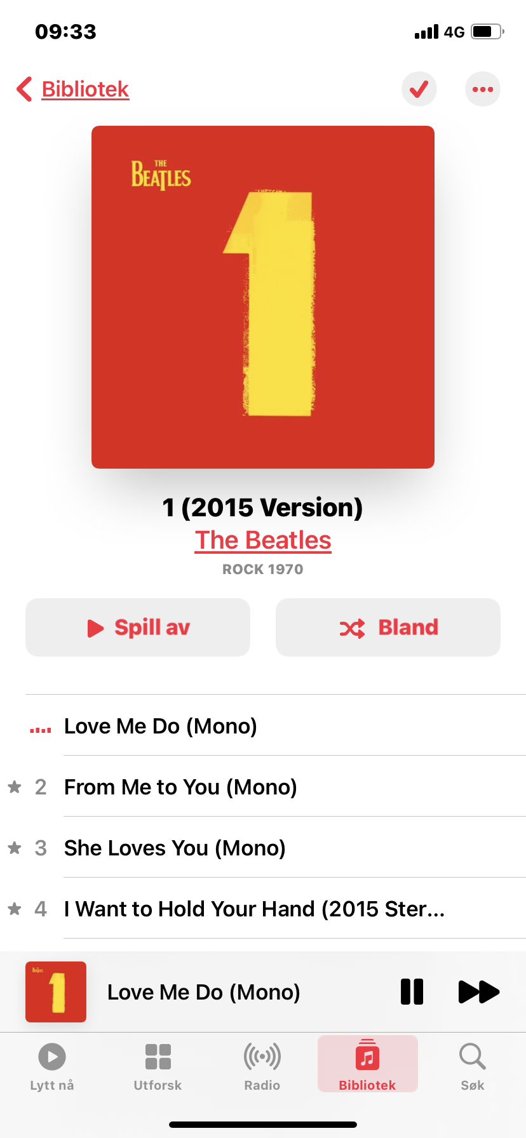Tap the star icon beside track 3
Screen dimensions: 526x1138
click(x=15, y=848)
